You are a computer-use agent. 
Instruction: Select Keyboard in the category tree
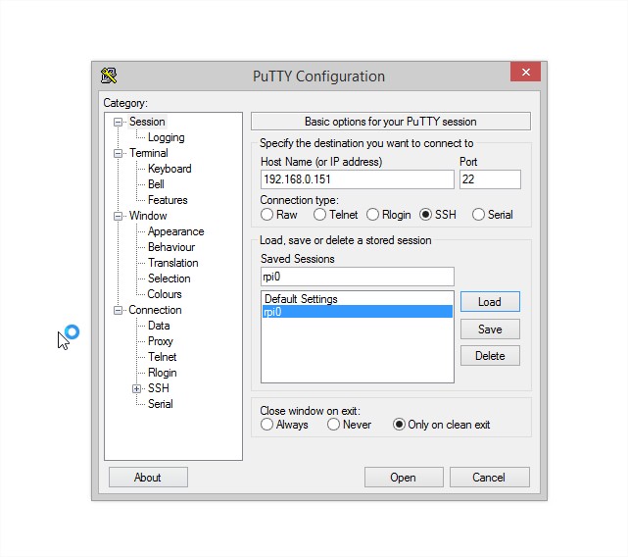pos(169,169)
